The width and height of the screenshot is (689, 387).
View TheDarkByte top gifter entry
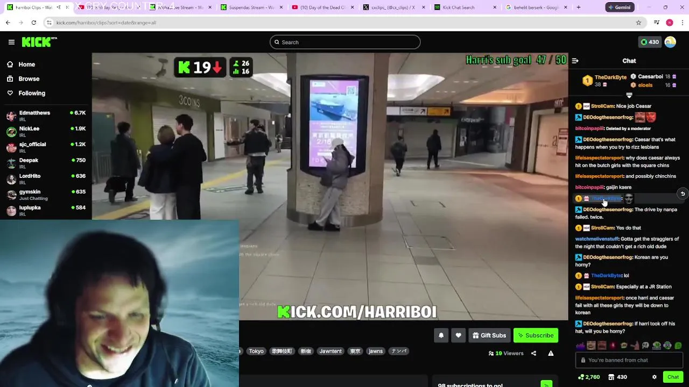click(x=605, y=81)
